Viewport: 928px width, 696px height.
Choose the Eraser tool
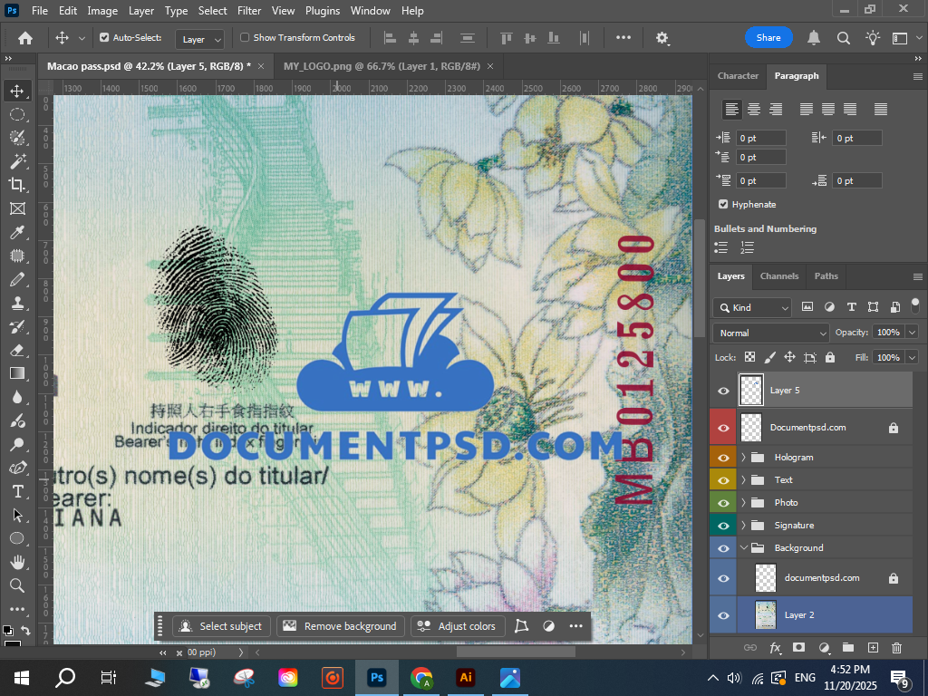pos(17,350)
